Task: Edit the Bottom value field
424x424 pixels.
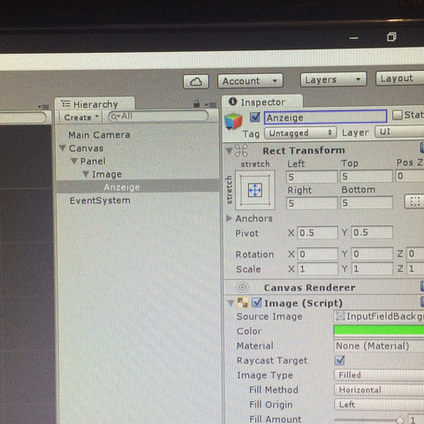Action: (x=366, y=202)
